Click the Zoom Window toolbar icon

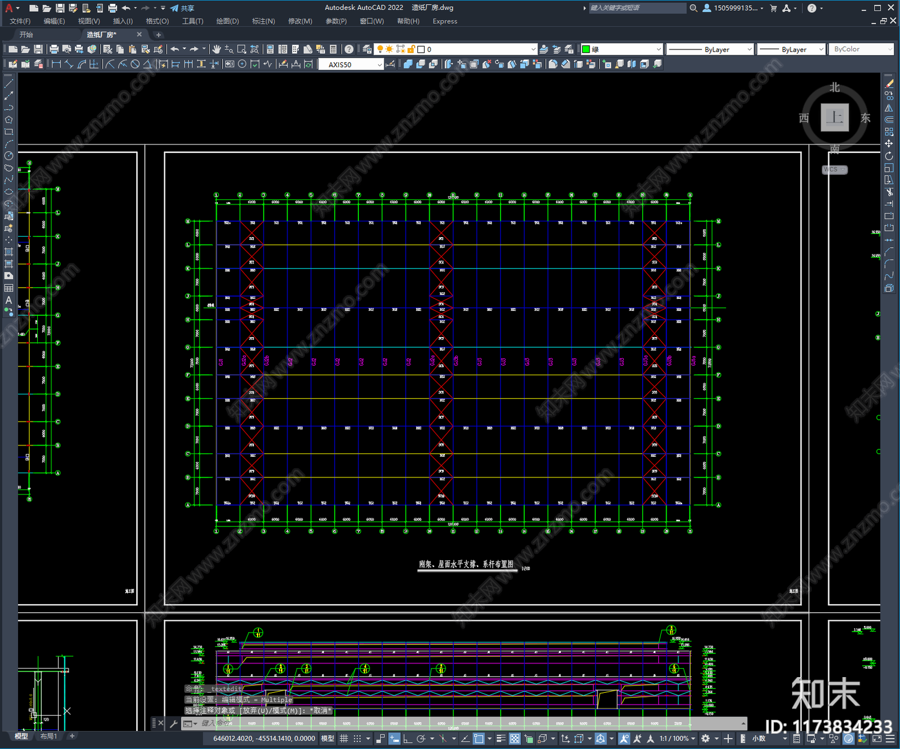click(x=241, y=49)
